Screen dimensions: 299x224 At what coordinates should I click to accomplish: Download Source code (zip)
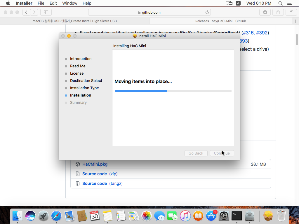(x=100, y=174)
